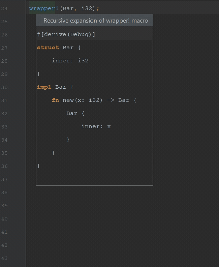Viewport: 219px width, 267px height.
Task: Click the empty editor area on line 39
Action: (123, 206)
